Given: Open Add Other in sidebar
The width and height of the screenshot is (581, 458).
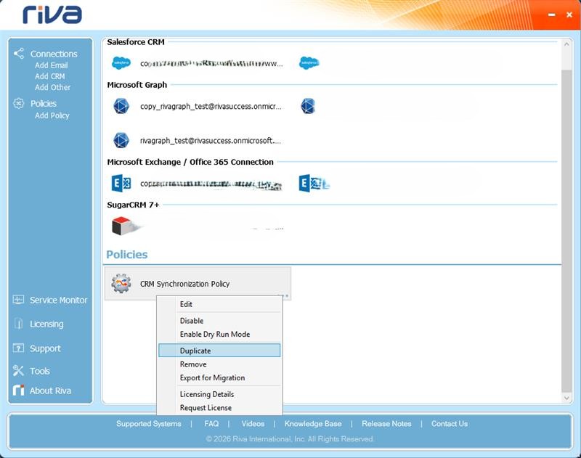Looking at the screenshot, I should click(x=52, y=87).
